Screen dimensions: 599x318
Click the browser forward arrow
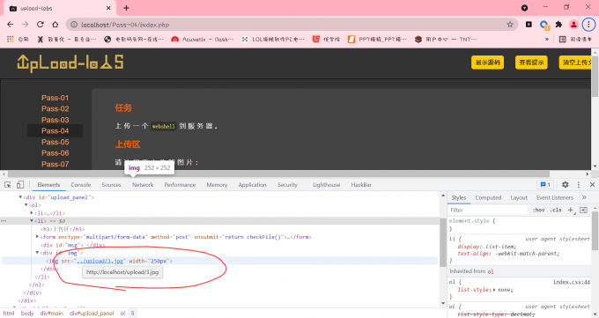click(x=26, y=25)
